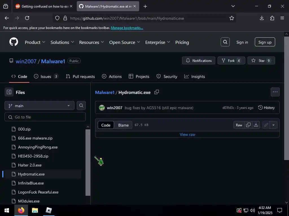
Task: Open the main branch selector dropdown
Action: click(40, 106)
